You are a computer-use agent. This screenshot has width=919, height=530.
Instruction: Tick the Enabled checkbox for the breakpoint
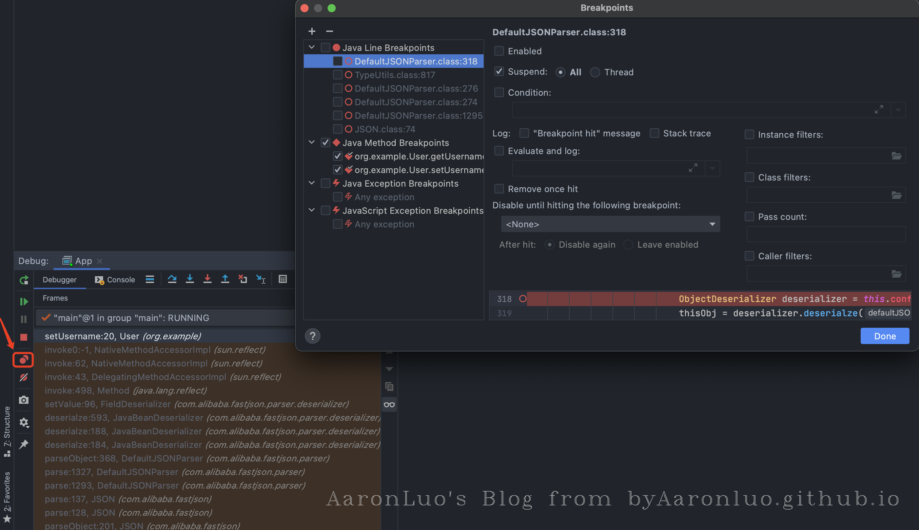pyautogui.click(x=499, y=51)
